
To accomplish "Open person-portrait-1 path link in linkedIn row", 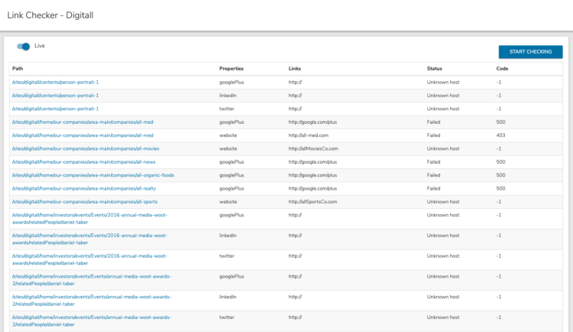I will click(55, 96).
